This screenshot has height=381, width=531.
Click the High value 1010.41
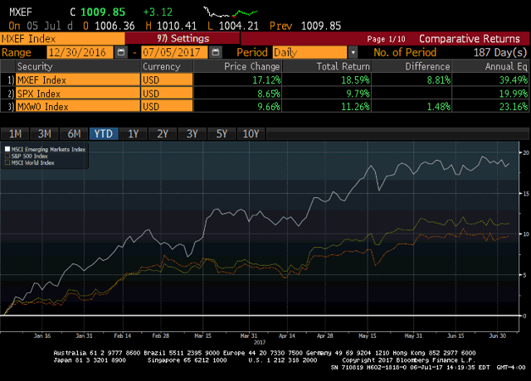click(x=177, y=26)
